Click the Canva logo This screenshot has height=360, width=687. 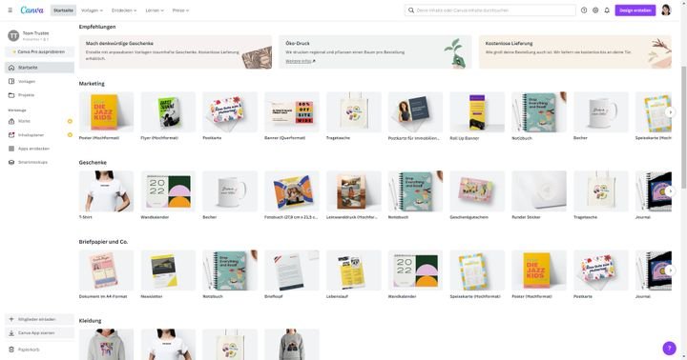tap(32, 10)
